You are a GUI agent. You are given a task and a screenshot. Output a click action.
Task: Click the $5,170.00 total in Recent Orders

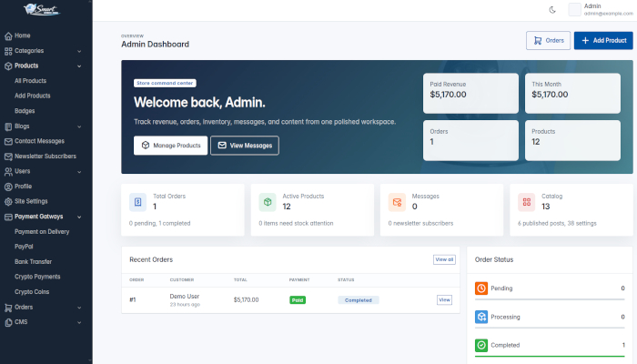pyautogui.click(x=247, y=299)
